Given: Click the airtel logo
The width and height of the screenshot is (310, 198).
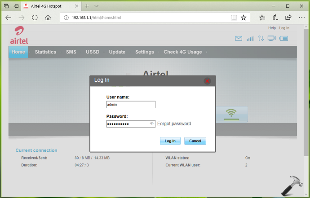Looking at the screenshot, I should click(x=19, y=35).
